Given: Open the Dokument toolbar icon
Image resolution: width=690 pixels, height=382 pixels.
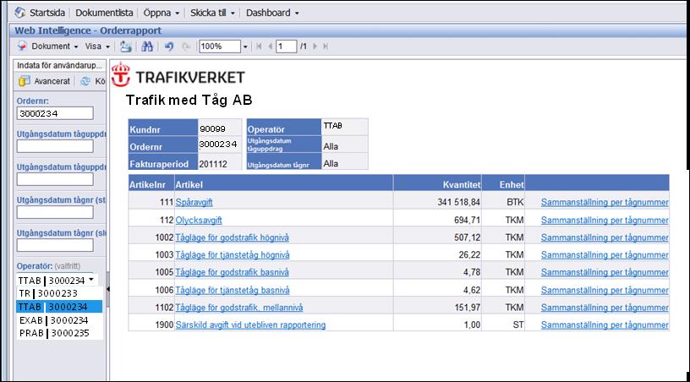Looking at the screenshot, I should tap(22, 46).
